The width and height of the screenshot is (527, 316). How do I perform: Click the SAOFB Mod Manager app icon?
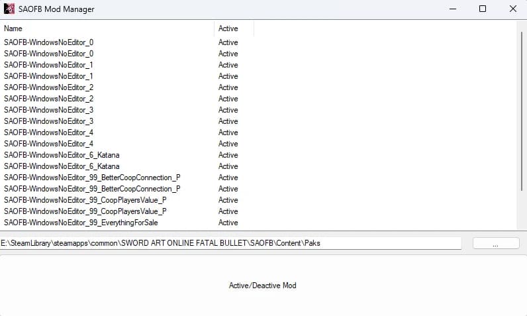[9, 9]
